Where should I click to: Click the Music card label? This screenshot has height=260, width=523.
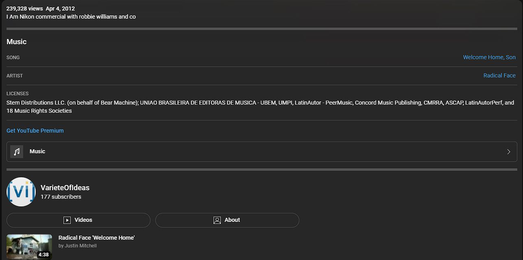pyautogui.click(x=37, y=151)
